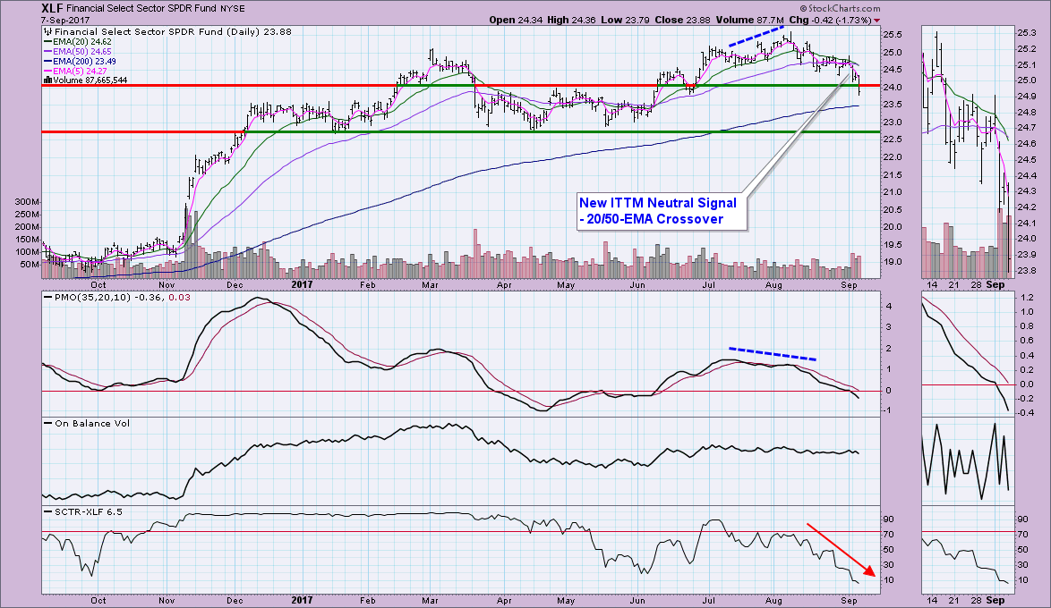Click the 'Volume 87.7M' header value
Screen dimensions: 1051x608
[x=750, y=20]
